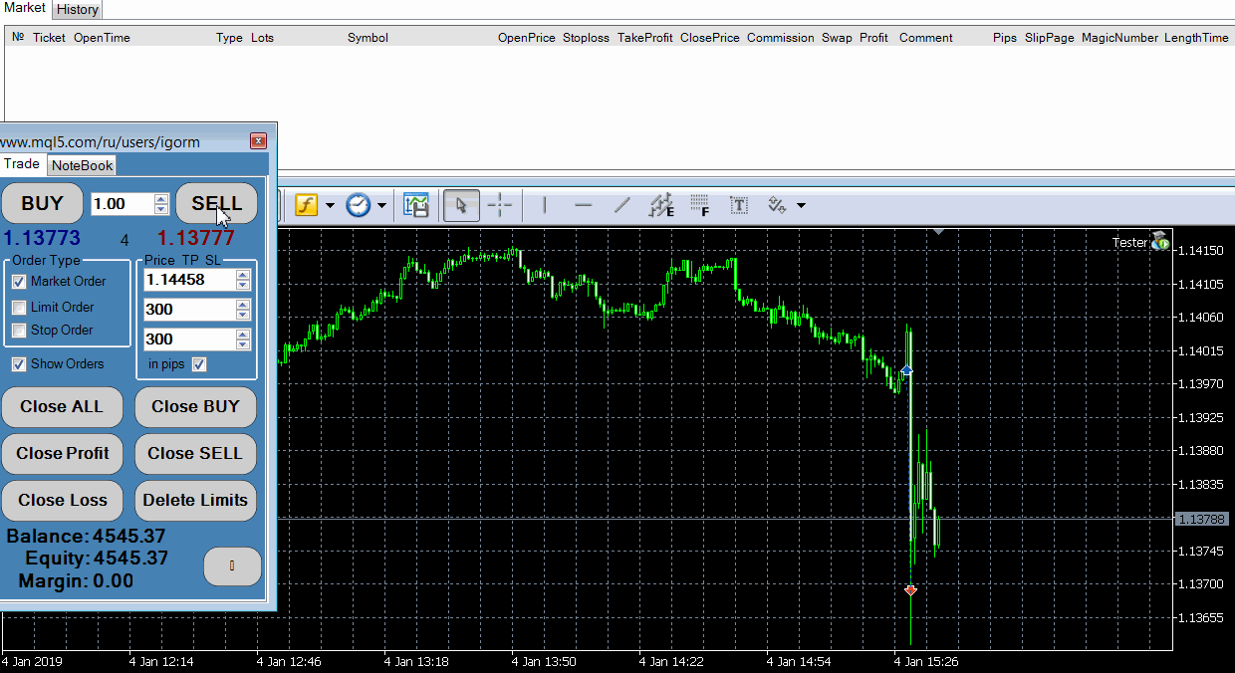Click the Tester expert icon on chart
Viewport: 1235px width, 673px height.
coord(1160,241)
